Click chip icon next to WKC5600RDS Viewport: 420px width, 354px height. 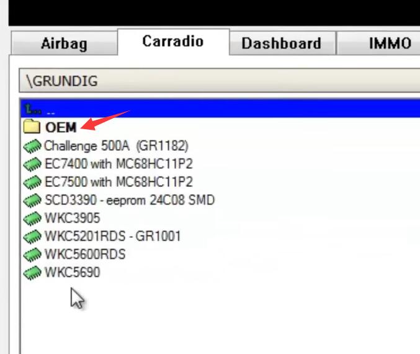[x=32, y=254]
